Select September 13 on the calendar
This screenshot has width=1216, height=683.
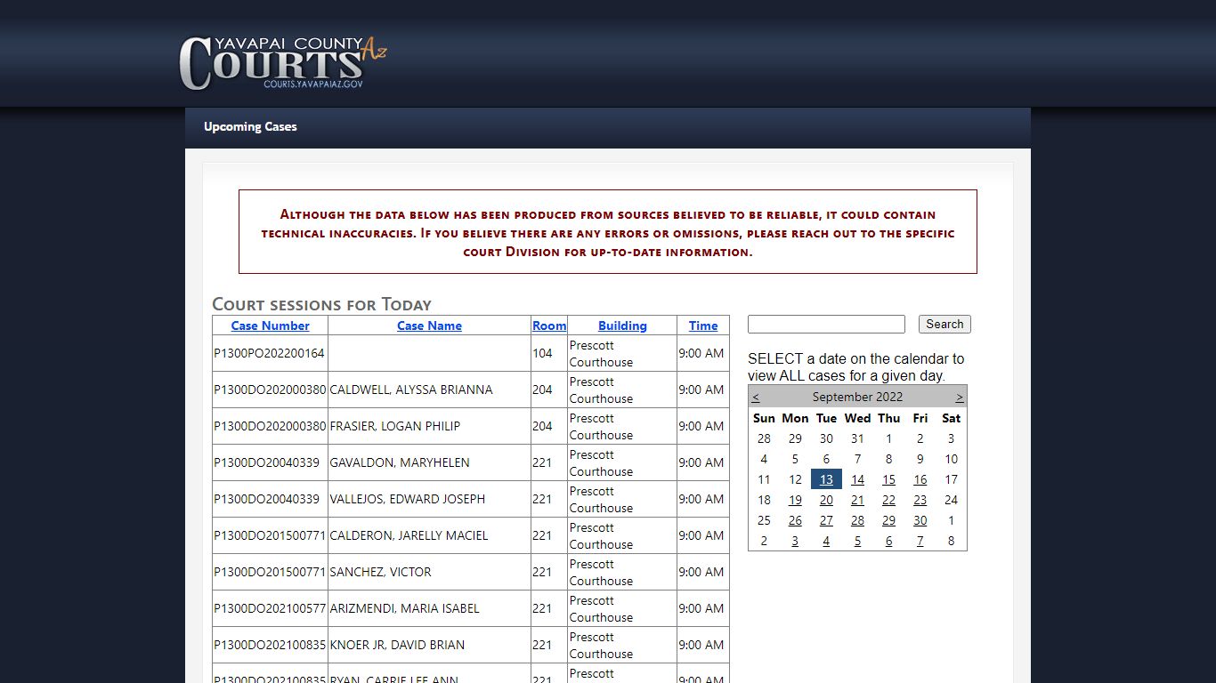[826, 479]
